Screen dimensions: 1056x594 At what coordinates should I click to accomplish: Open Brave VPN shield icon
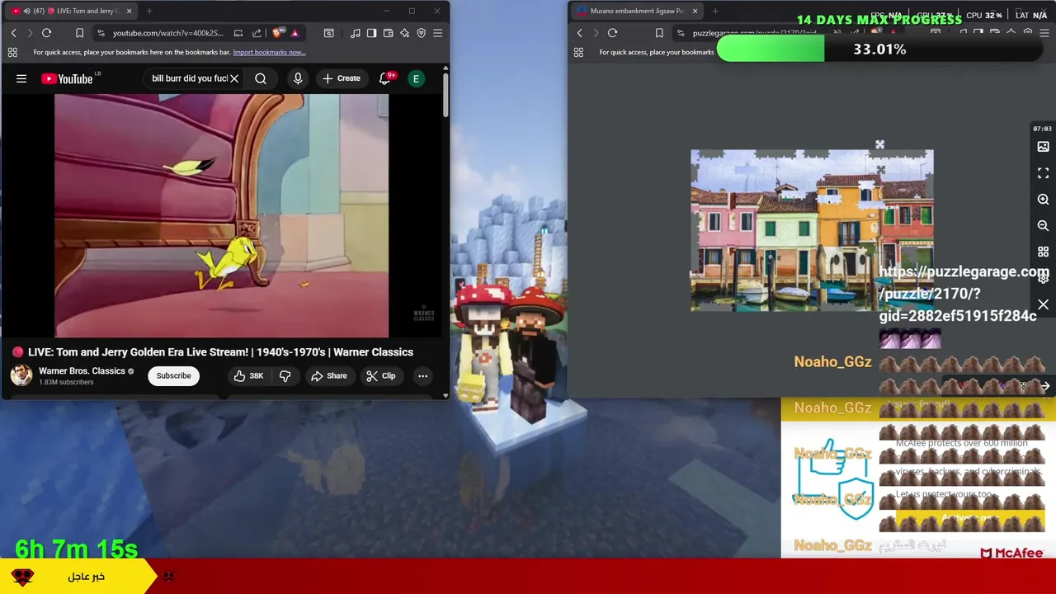[x=421, y=33]
